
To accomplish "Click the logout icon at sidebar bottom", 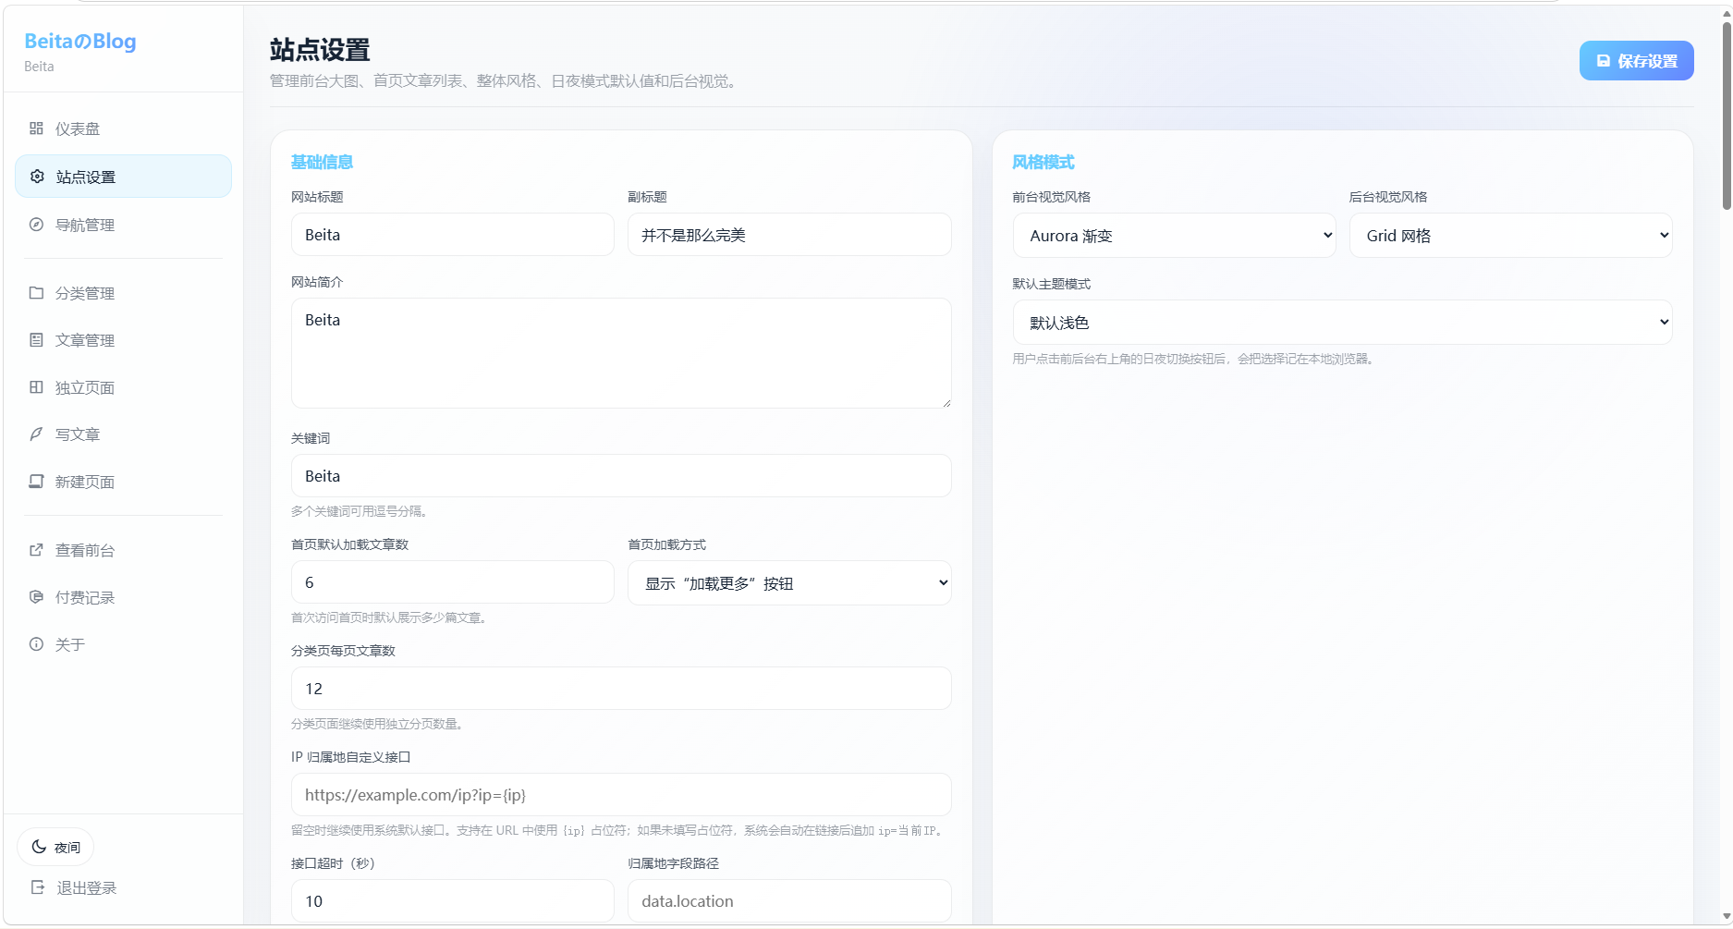I will (38, 887).
